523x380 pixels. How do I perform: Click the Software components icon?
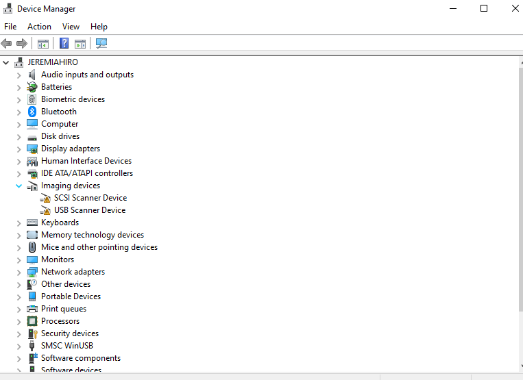[33, 358]
